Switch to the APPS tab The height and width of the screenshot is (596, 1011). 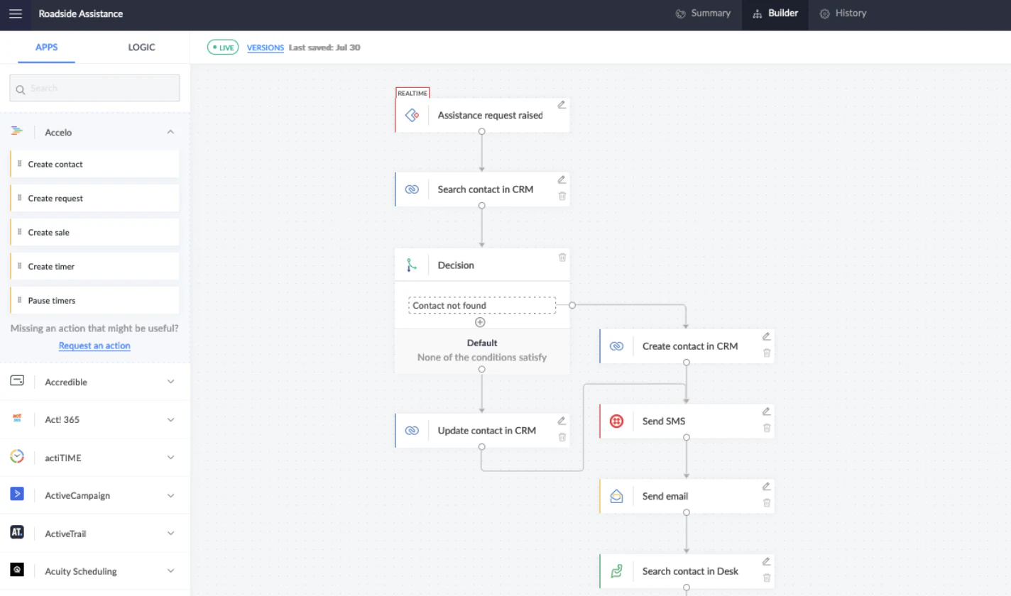(x=47, y=48)
